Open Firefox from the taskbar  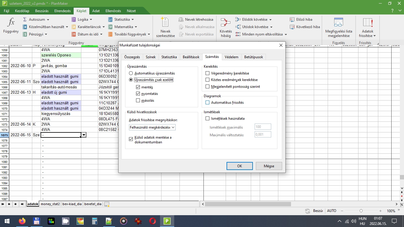[22, 221]
